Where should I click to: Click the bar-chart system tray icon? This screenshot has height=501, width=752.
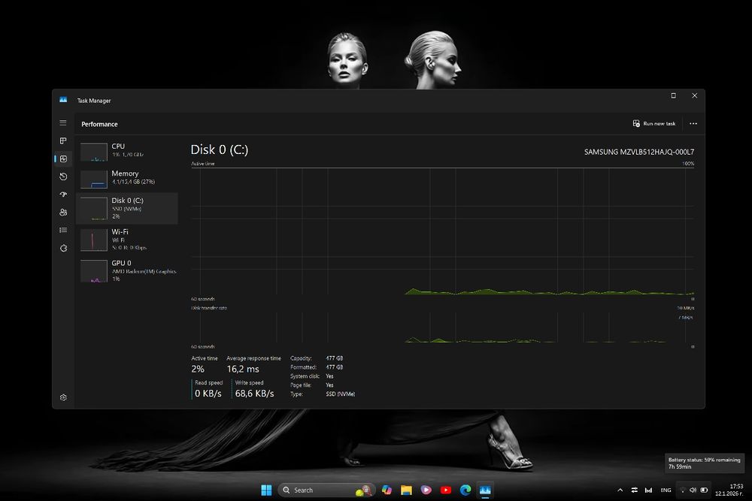coord(648,490)
